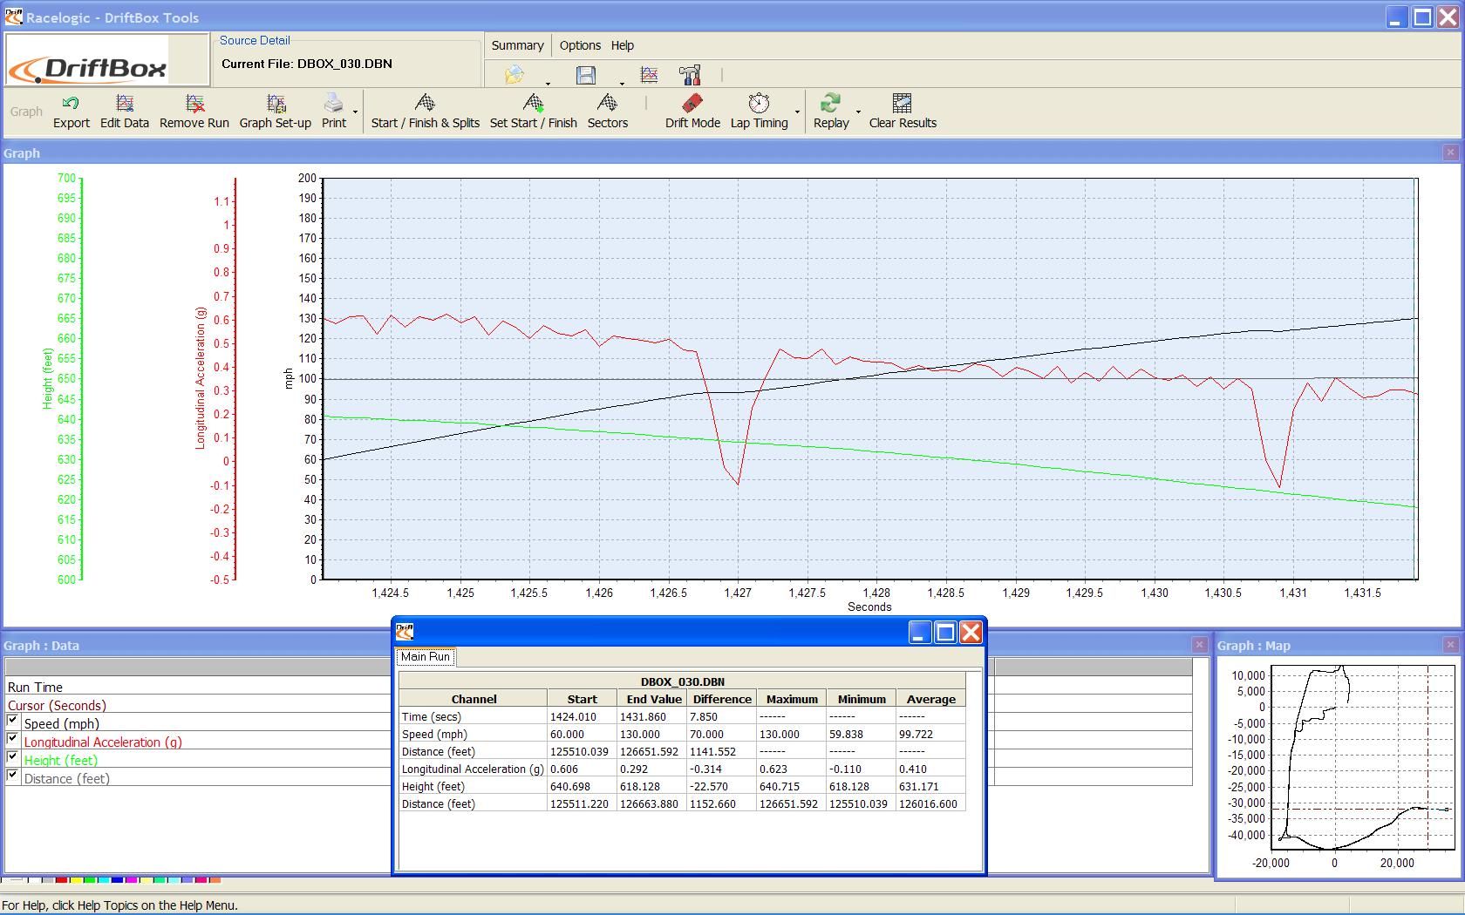This screenshot has width=1465, height=915.
Task: Open the Summary menu
Action: click(517, 45)
